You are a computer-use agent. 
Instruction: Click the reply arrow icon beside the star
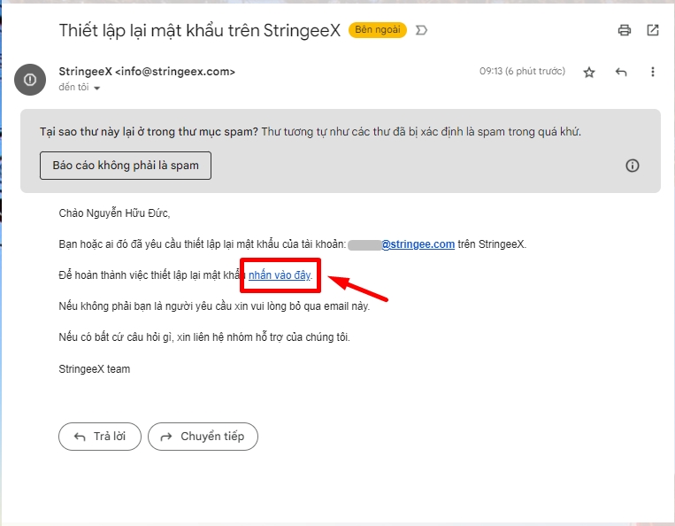tap(621, 72)
